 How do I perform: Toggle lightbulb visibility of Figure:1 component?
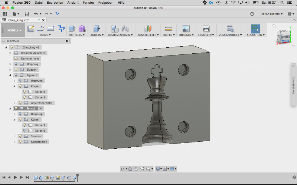[16, 75]
